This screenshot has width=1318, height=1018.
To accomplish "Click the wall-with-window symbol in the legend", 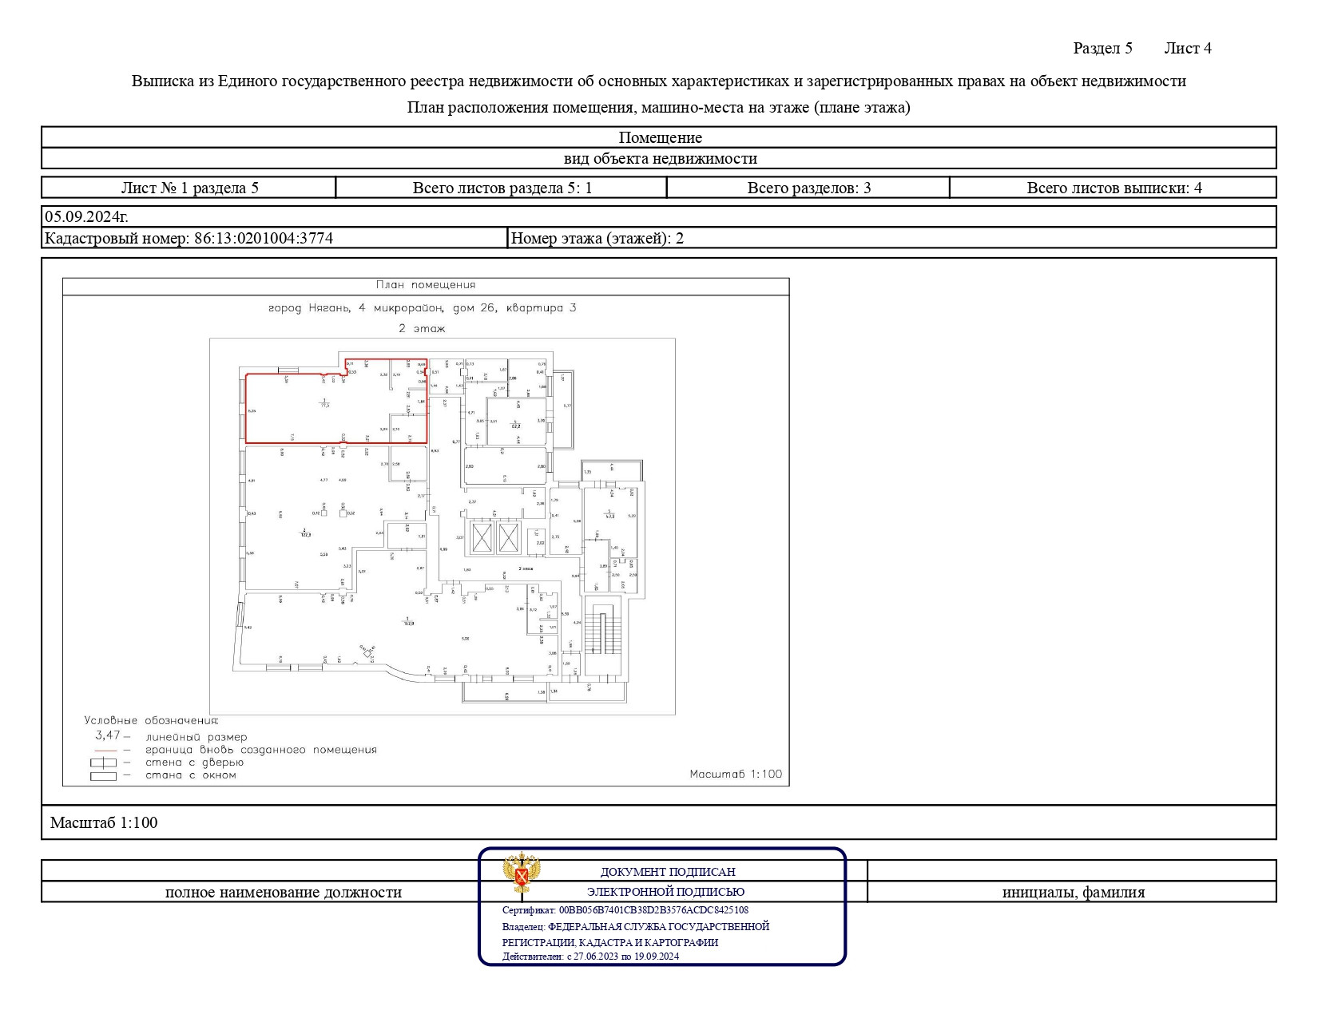I will click(103, 776).
